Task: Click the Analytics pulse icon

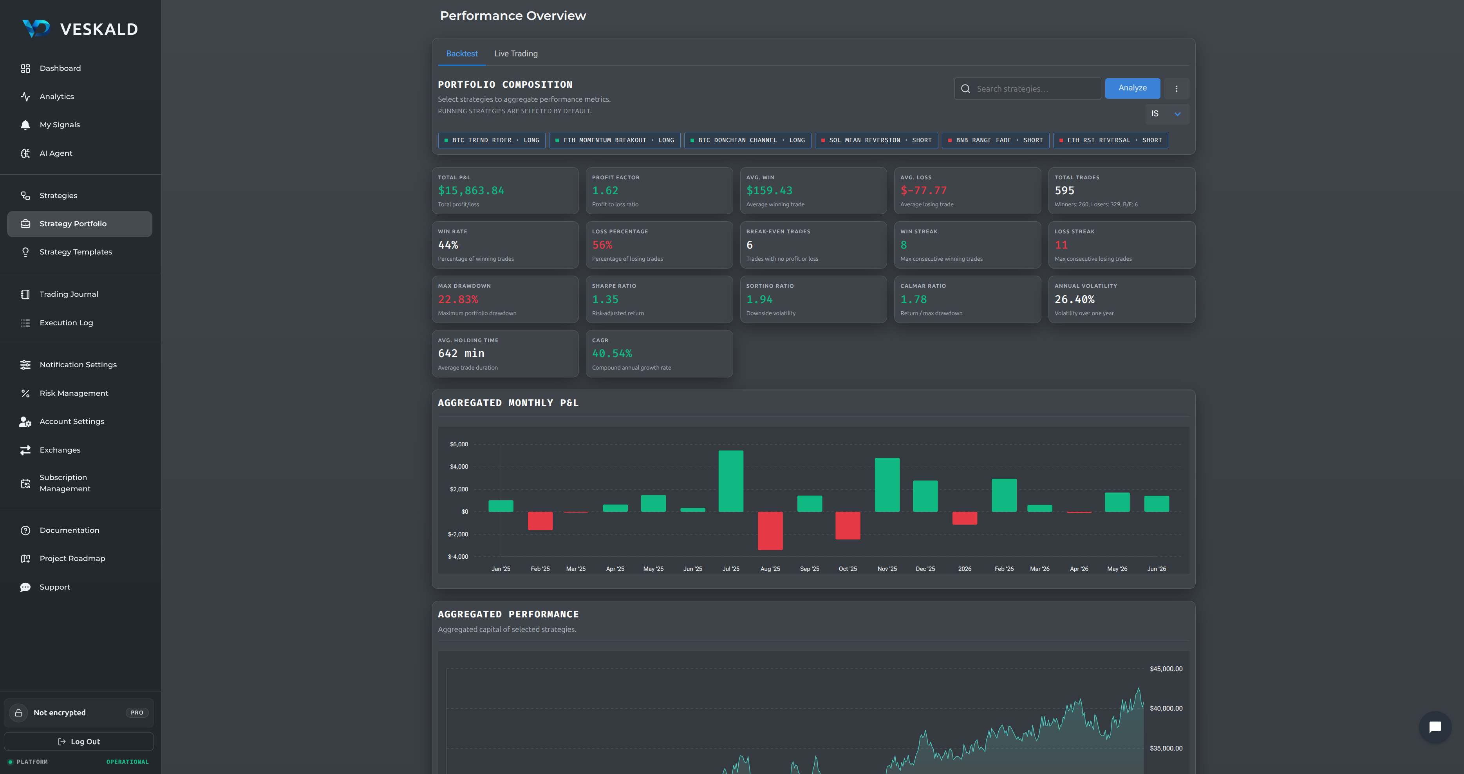Action: (25, 97)
